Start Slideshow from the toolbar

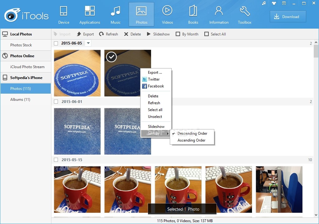coord(158,34)
